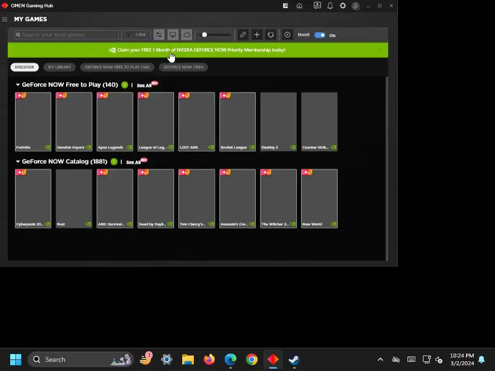Click the plus icon to add a game
This screenshot has height=371, width=495.
point(257,35)
